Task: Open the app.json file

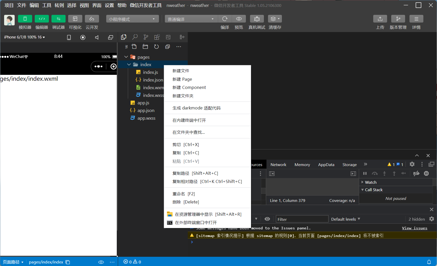Action: point(146,110)
